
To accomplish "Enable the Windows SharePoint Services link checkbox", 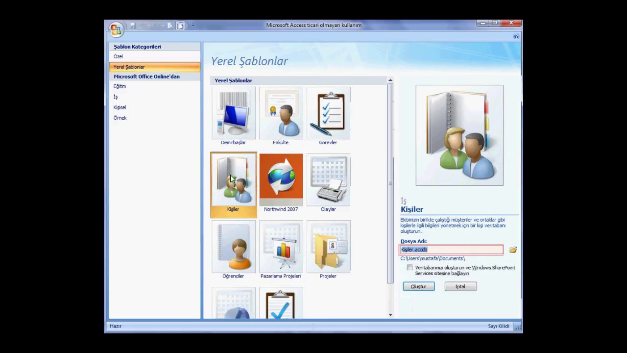I will click(410, 268).
